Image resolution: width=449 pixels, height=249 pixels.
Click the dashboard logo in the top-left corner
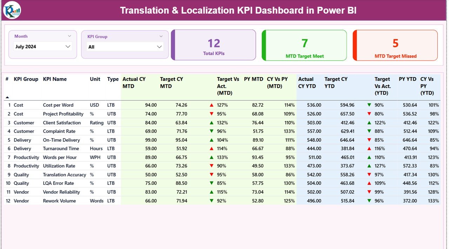point(12,11)
